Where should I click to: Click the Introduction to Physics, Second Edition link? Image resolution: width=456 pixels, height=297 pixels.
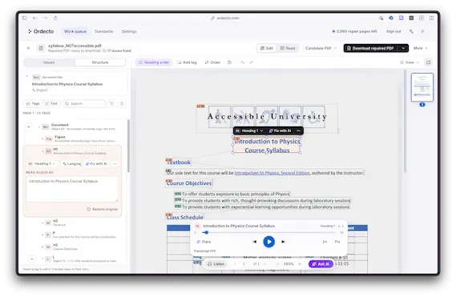(x=272, y=173)
